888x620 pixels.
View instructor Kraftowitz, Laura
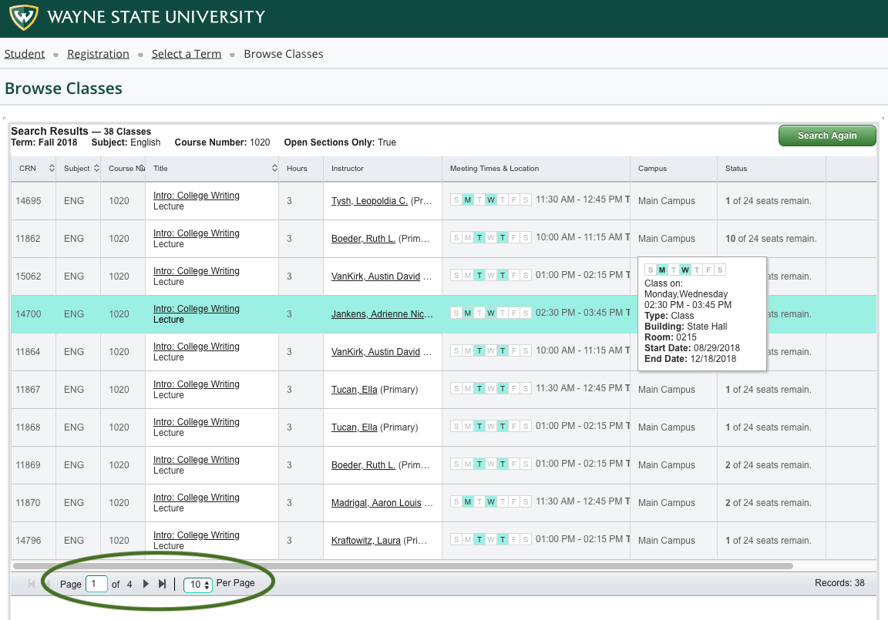[x=366, y=540]
